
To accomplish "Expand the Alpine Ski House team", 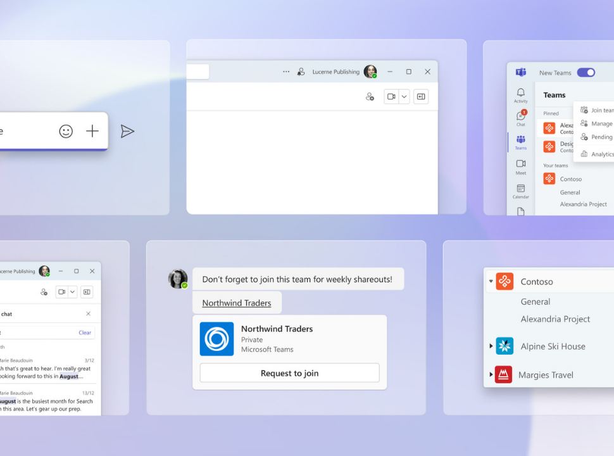I will coord(491,346).
